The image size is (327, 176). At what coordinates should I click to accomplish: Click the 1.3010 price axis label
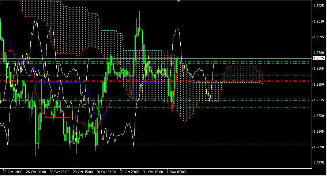pos(319,21)
